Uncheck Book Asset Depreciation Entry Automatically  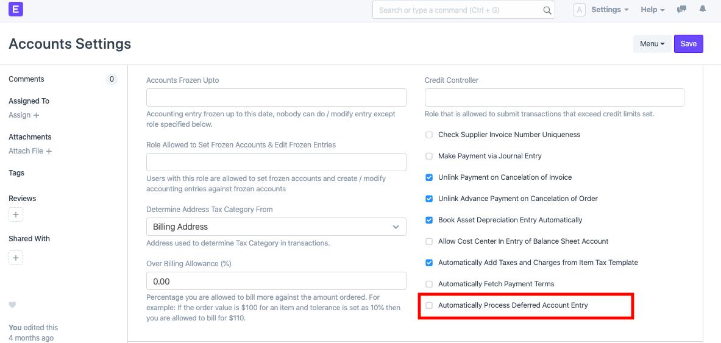pos(429,220)
